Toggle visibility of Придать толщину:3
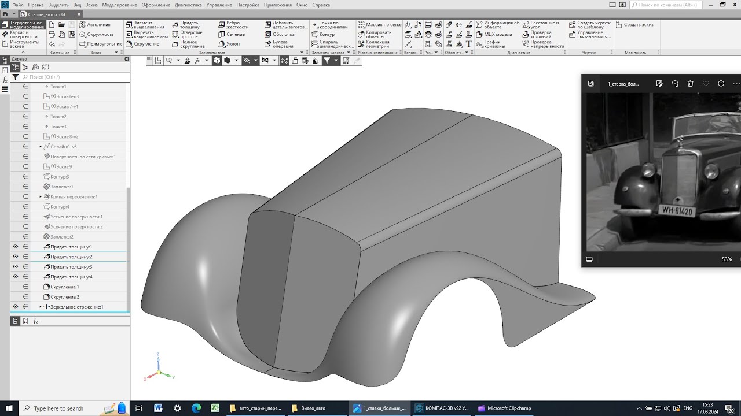This screenshot has height=416, width=741. [16, 267]
